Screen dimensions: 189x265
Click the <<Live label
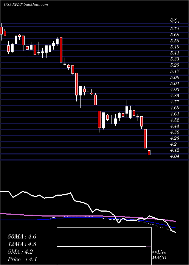(159, 253)
